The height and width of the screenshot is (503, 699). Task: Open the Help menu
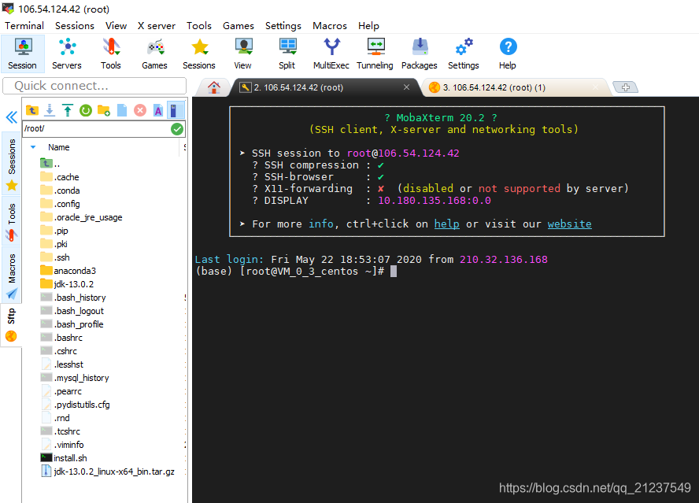pyautogui.click(x=368, y=26)
